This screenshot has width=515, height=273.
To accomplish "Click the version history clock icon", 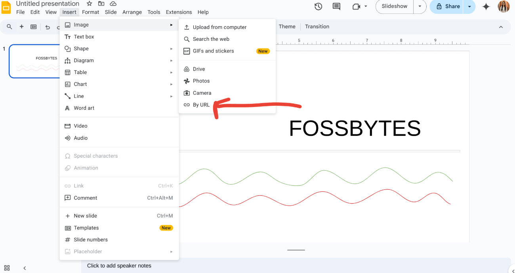I will tap(318, 6).
